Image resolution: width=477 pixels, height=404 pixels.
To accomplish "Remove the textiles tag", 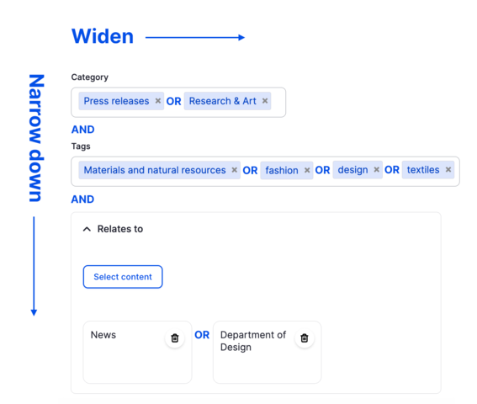I will tap(448, 169).
